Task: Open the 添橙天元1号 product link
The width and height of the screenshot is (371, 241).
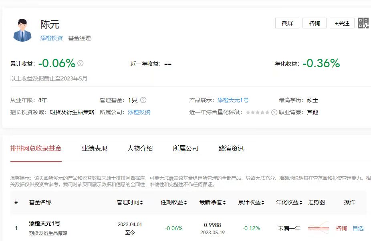Action: click(232, 100)
